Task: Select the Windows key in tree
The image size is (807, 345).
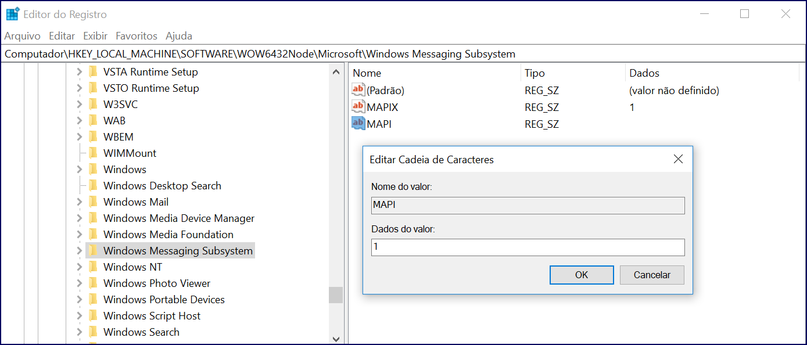Action: coord(125,170)
